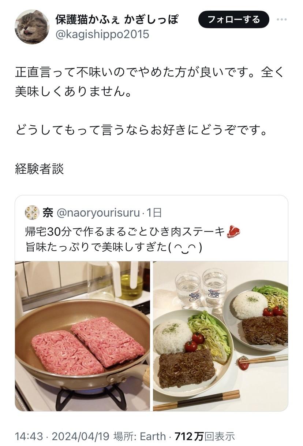Viewport: 303px width, 446px height.
Task: Click the quoted text 帰宅30分で作るまるごとひき肉ステーキ
Action: coord(124,232)
